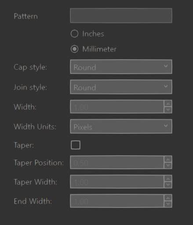Enable the Taper checkbox
This screenshot has height=225, width=193.
pos(76,145)
